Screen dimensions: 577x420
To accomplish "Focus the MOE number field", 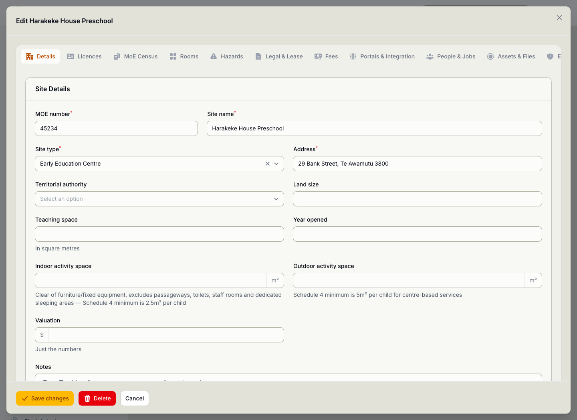I will 117,128.
